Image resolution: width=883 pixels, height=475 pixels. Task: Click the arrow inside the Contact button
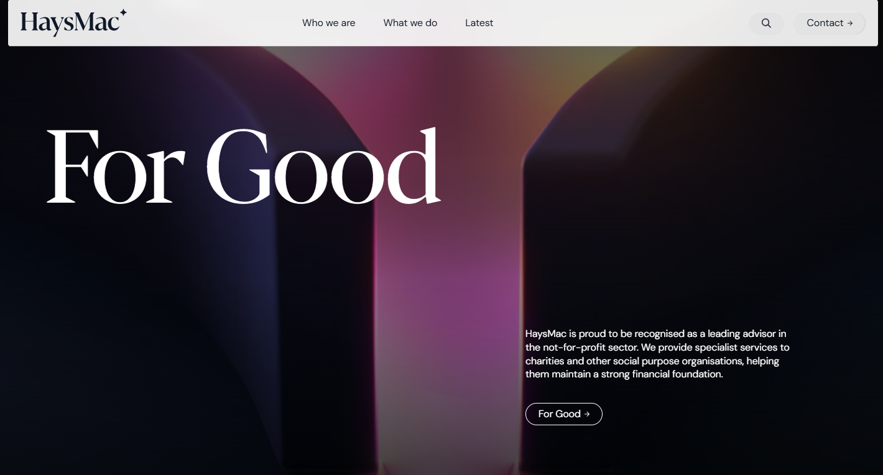pos(850,23)
